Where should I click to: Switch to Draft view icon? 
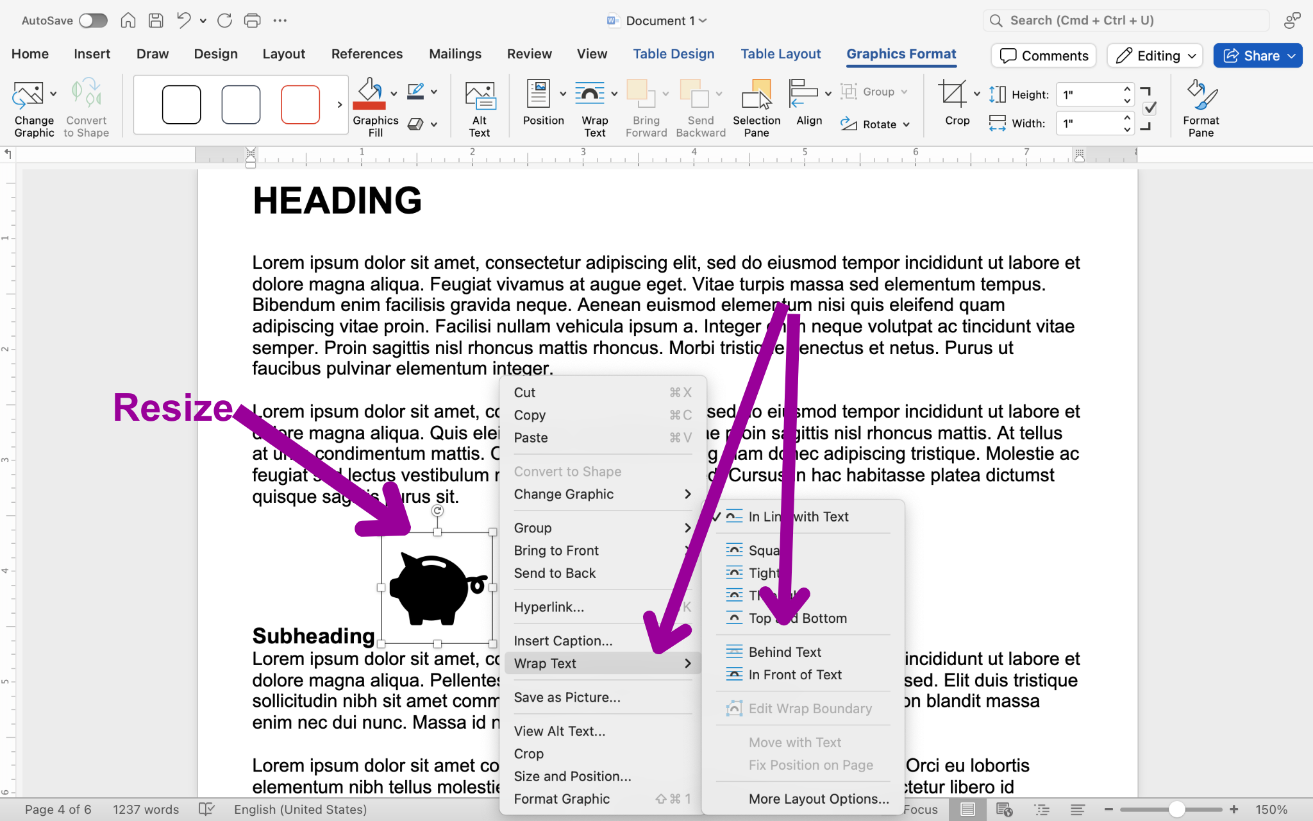click(1078, 809)
